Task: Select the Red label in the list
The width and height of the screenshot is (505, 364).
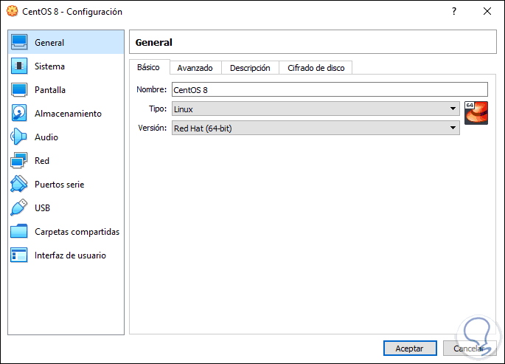Action: (x=42, y=160)
